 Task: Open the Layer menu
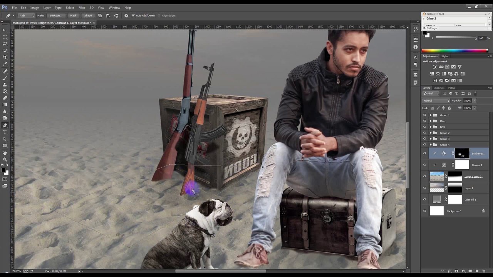[x=47, y=8]
